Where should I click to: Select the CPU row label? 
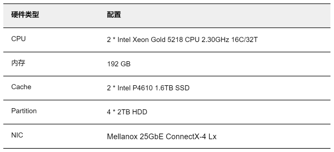coord(18,39)
